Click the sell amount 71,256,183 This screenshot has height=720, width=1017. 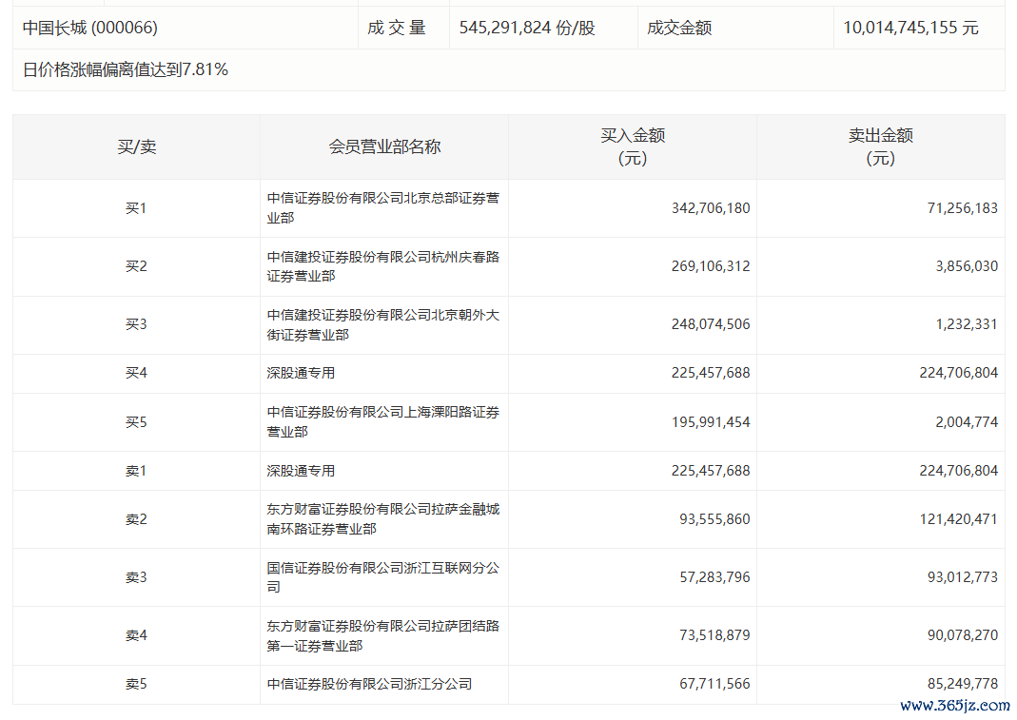[x=963, y=208]
